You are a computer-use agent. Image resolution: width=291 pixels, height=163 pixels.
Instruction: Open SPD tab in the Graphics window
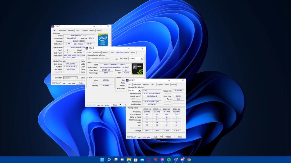click(x=112, y=52)
